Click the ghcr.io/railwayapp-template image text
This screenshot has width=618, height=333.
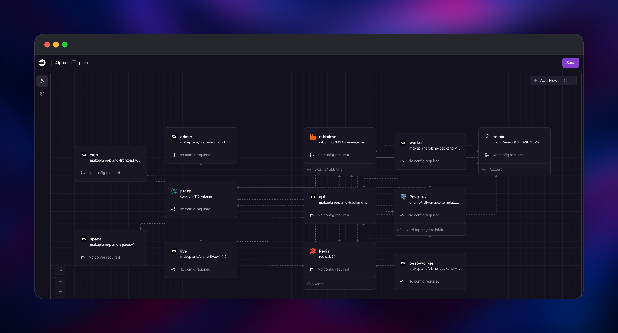(434, 203)
